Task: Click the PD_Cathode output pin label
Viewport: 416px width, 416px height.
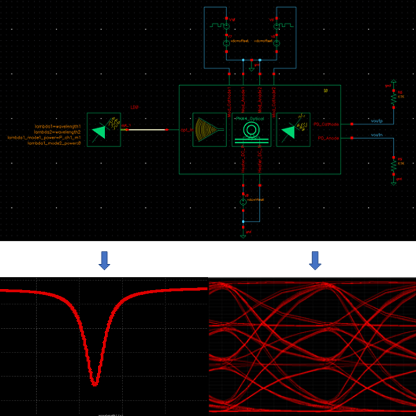Action: click(326, 125)
